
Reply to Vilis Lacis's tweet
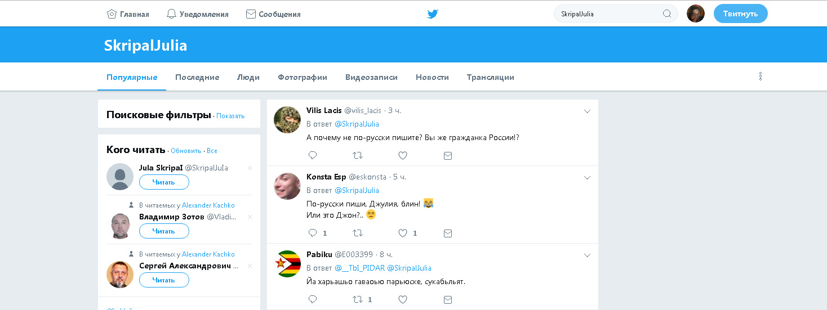point(313,155)
